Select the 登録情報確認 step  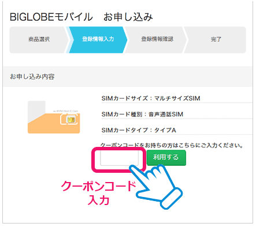tap(157, 40)
